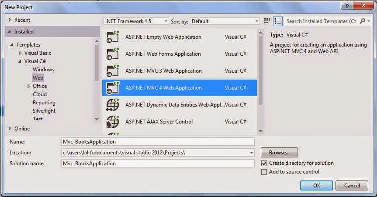The width and height of the screenshot is (377, 197).
Task: Click the ASP.NET Web Forms Application template icon
Action: point(113,53)
